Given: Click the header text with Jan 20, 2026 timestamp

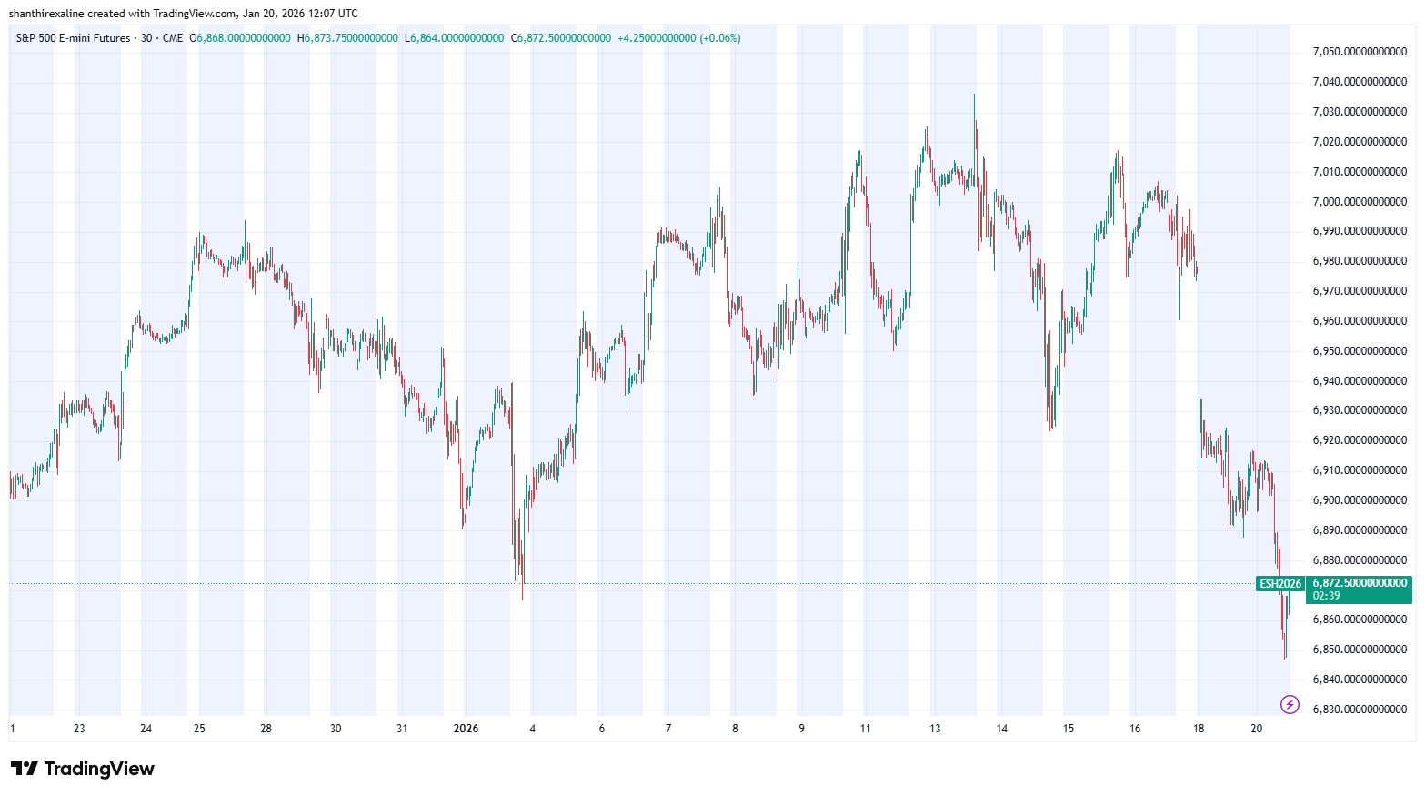Looking at the screenshot, I should pos(184,14).
